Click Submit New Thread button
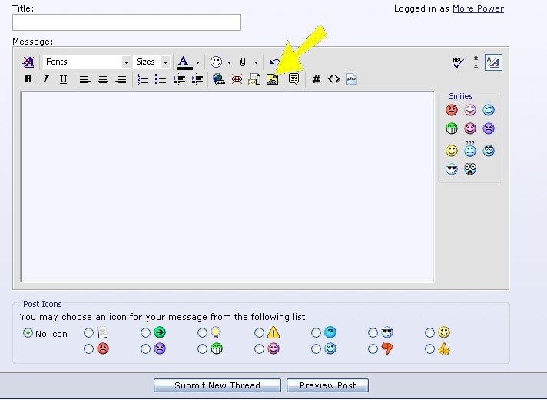547x400 pixels. coord(217,385)
